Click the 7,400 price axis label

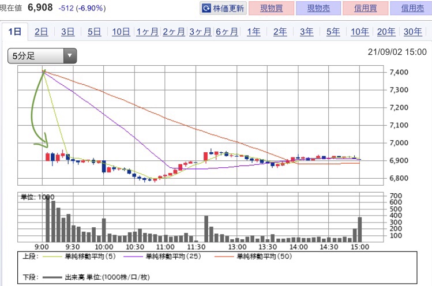pyautogui.click(x=399, y=72)
